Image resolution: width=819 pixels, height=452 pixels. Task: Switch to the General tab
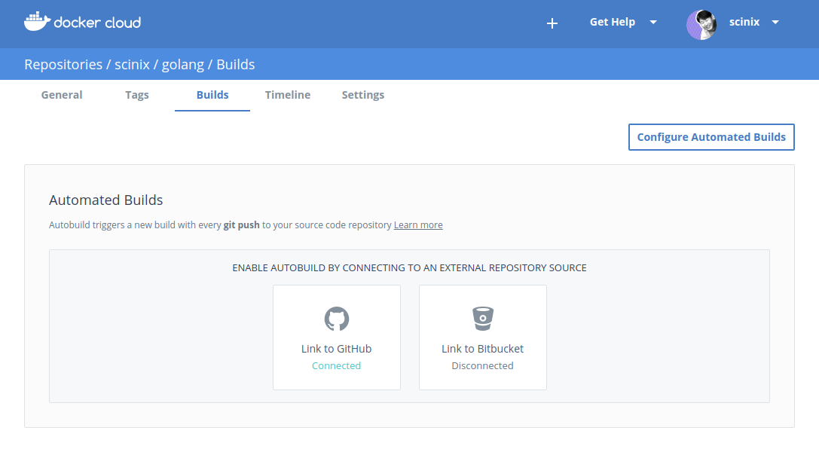62,95
